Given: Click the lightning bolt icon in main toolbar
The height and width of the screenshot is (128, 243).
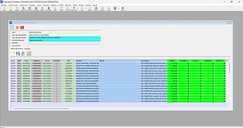Looking at the screenshot, I should pyautogui.click(x=5, y=8).
